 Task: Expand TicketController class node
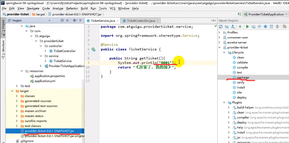coord(46,51)
